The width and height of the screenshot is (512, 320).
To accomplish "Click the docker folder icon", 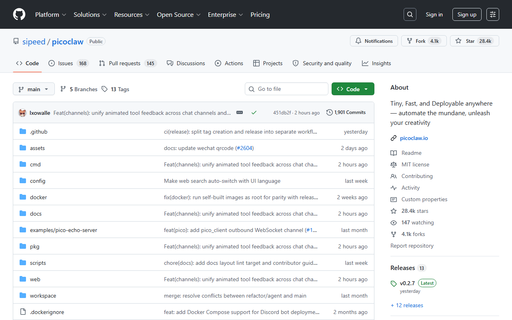I will 23,197.
